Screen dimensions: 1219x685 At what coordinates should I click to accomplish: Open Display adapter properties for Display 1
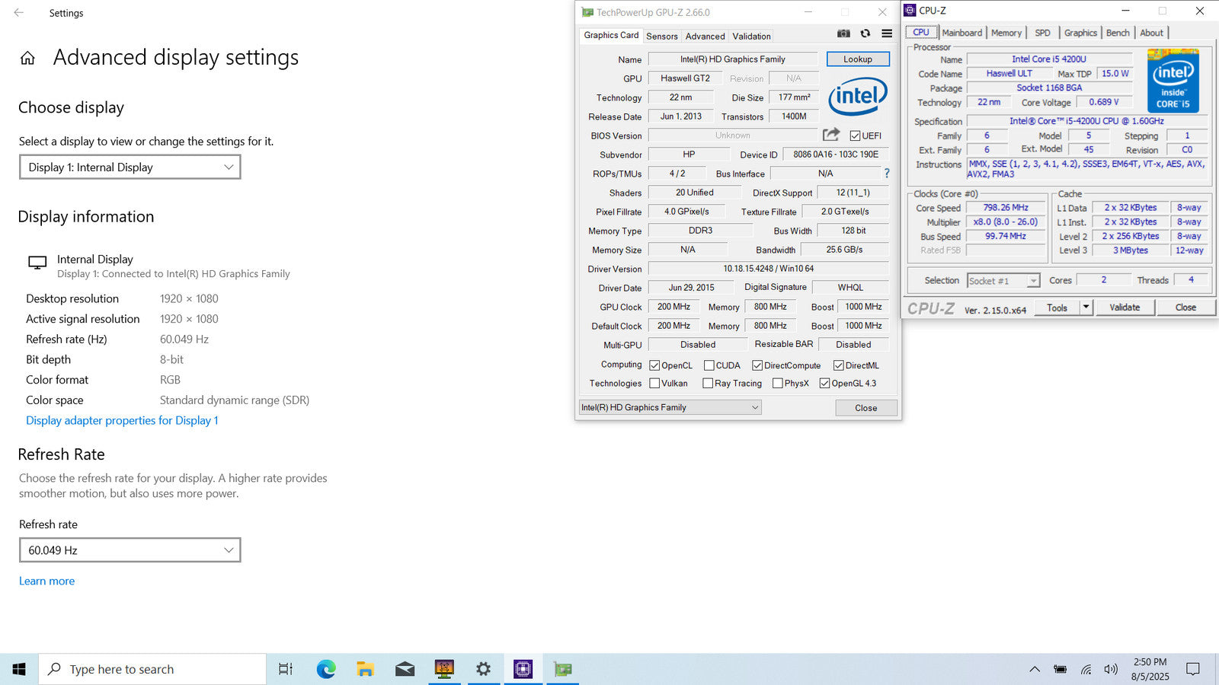tap(122, 420)
